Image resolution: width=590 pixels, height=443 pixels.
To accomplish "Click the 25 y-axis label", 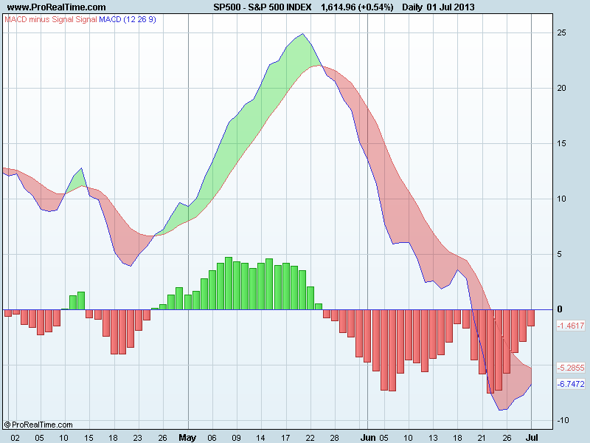I will coord(561,32).
